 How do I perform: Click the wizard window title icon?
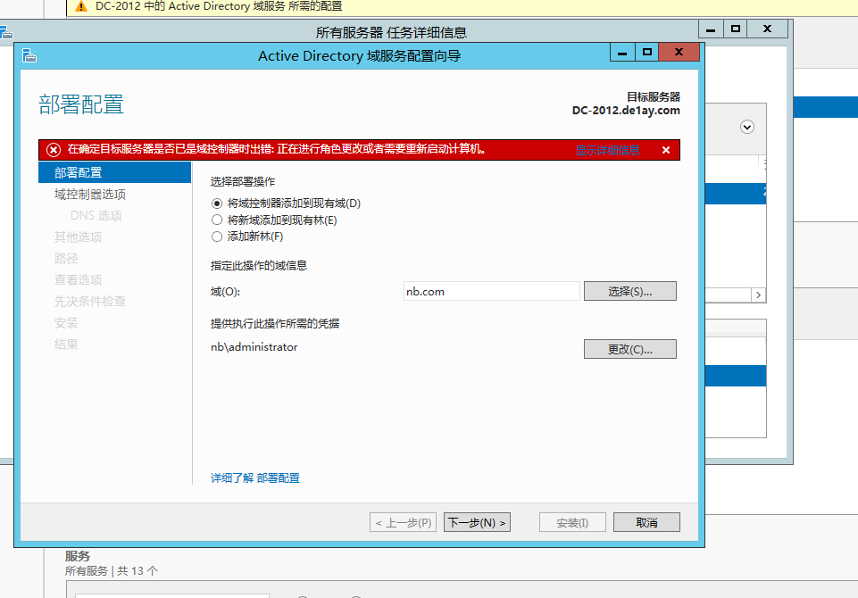pyautogui.click(x=29, y=55)
